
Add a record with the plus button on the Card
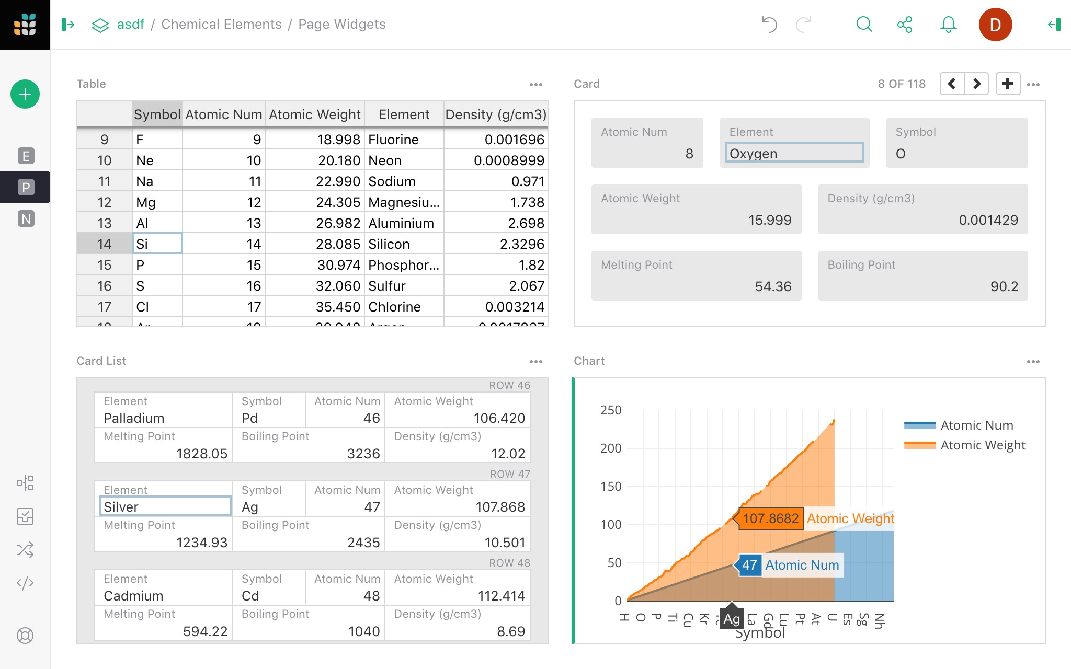1007,84
